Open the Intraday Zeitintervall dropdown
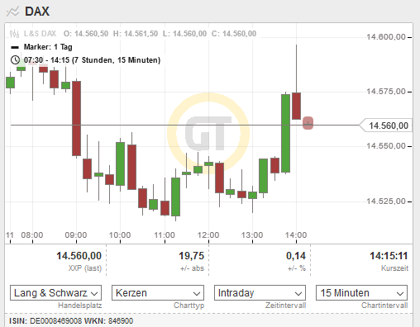The width and height of the screenshot is (420, 327). [x=260, y=293]
